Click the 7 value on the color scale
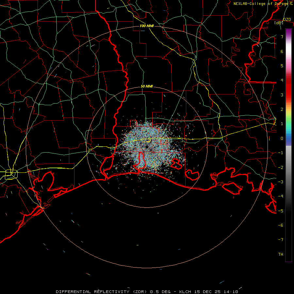Viewport: 294px width, 294px height. [282, 37]
